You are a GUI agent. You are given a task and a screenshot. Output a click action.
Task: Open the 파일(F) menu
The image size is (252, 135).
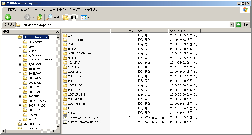tap(11, 9)
